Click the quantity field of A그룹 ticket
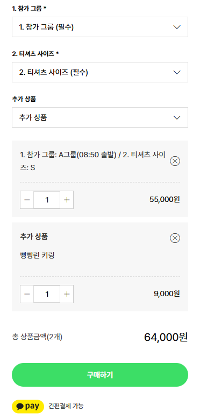The height and width of the screenshot is (419, 200). click(47, 200)
